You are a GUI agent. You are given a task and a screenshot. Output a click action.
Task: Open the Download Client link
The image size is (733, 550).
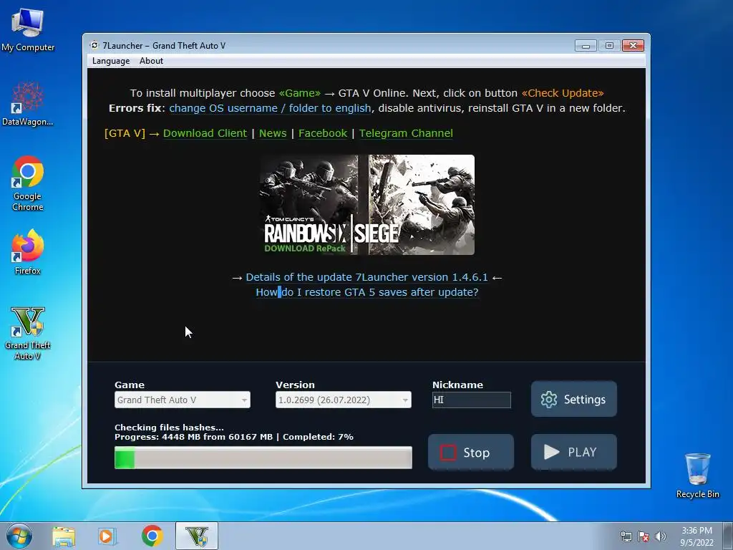[205, 133]
